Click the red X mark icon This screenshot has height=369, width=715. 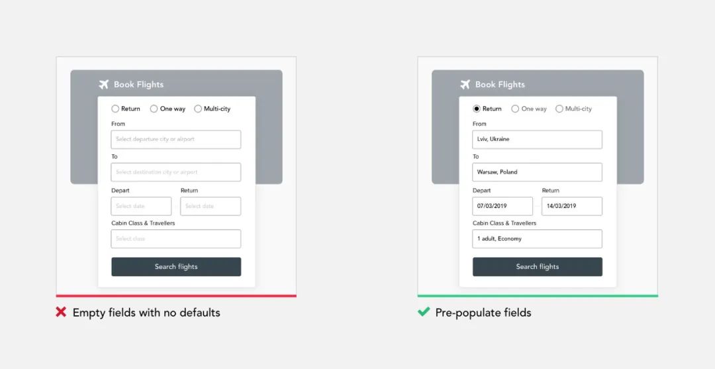click(61, 312)
